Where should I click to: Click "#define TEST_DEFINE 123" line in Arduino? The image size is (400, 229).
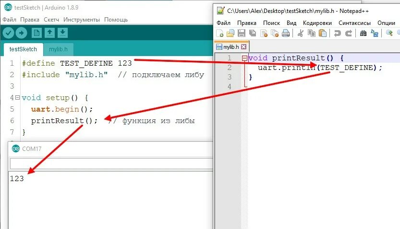point(77,63)
